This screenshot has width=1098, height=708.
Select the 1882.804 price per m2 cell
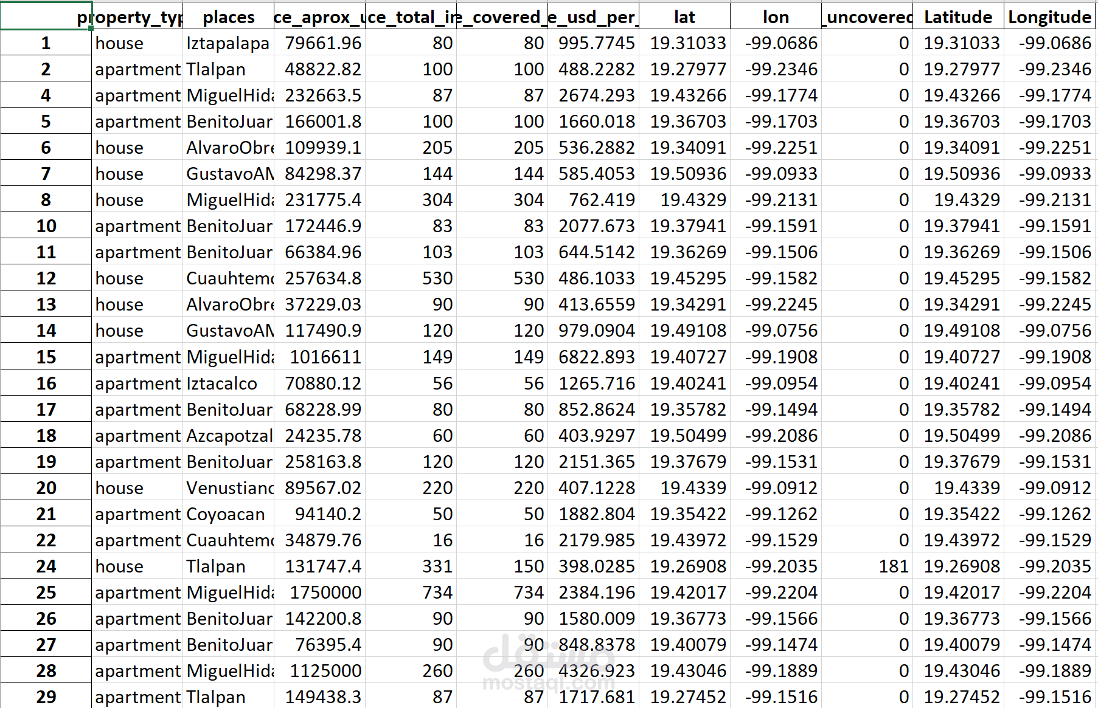pyautogui.click(x=593, y=514)
